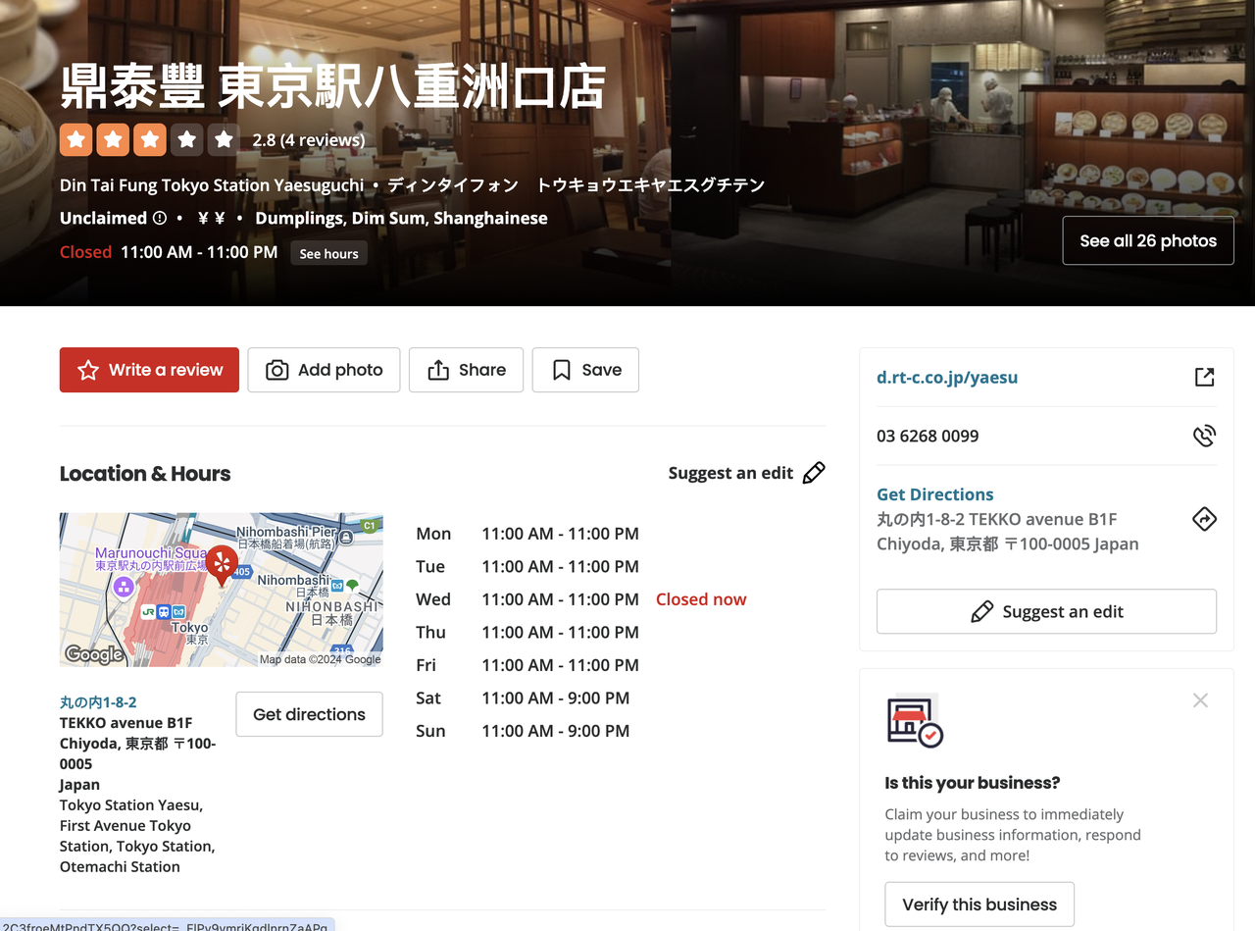This screenshot has width=1255, height=931.
Task: Open the Shanghainese category link
Action: click(490, 218)
